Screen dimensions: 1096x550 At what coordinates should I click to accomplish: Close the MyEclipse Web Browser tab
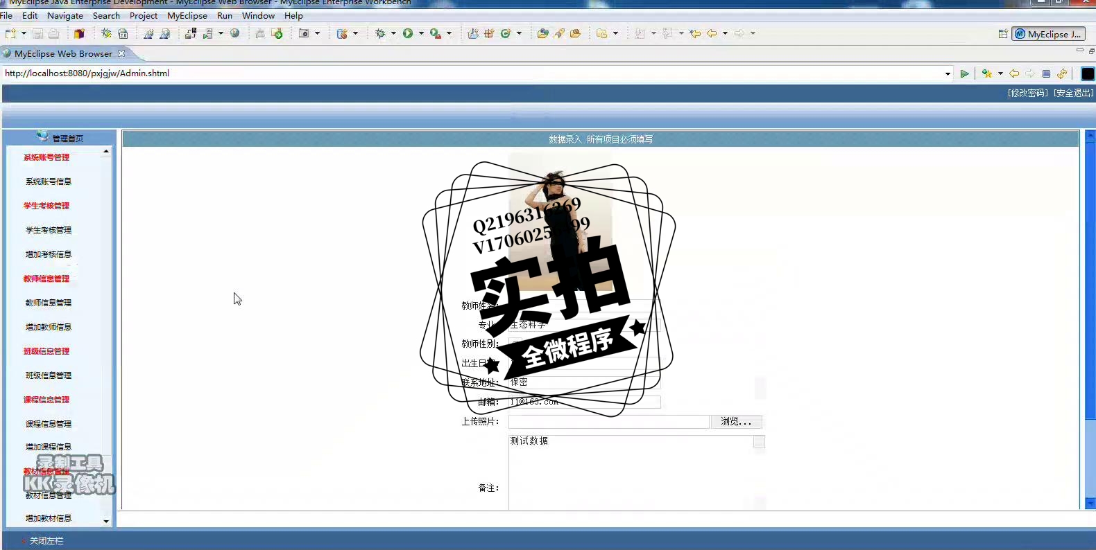pos(121,53)
